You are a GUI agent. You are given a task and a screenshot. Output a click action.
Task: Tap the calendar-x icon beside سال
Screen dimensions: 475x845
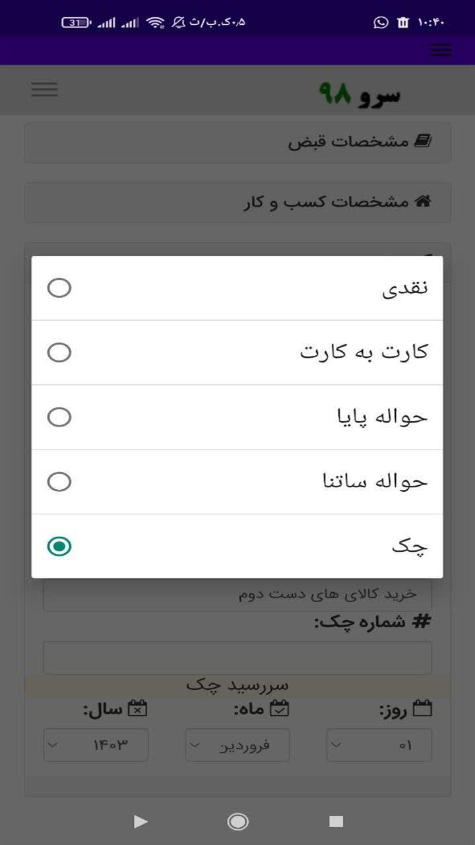click(137, 709)
